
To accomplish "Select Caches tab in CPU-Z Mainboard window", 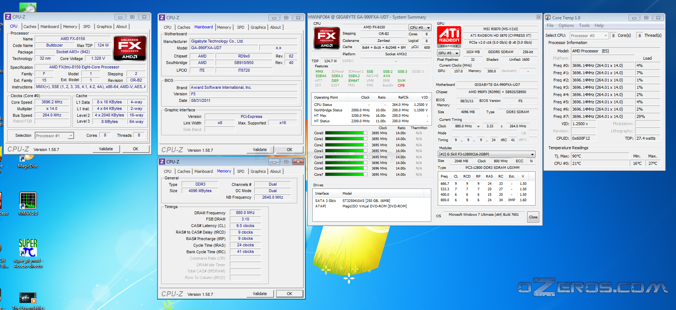I will point(184,27).
